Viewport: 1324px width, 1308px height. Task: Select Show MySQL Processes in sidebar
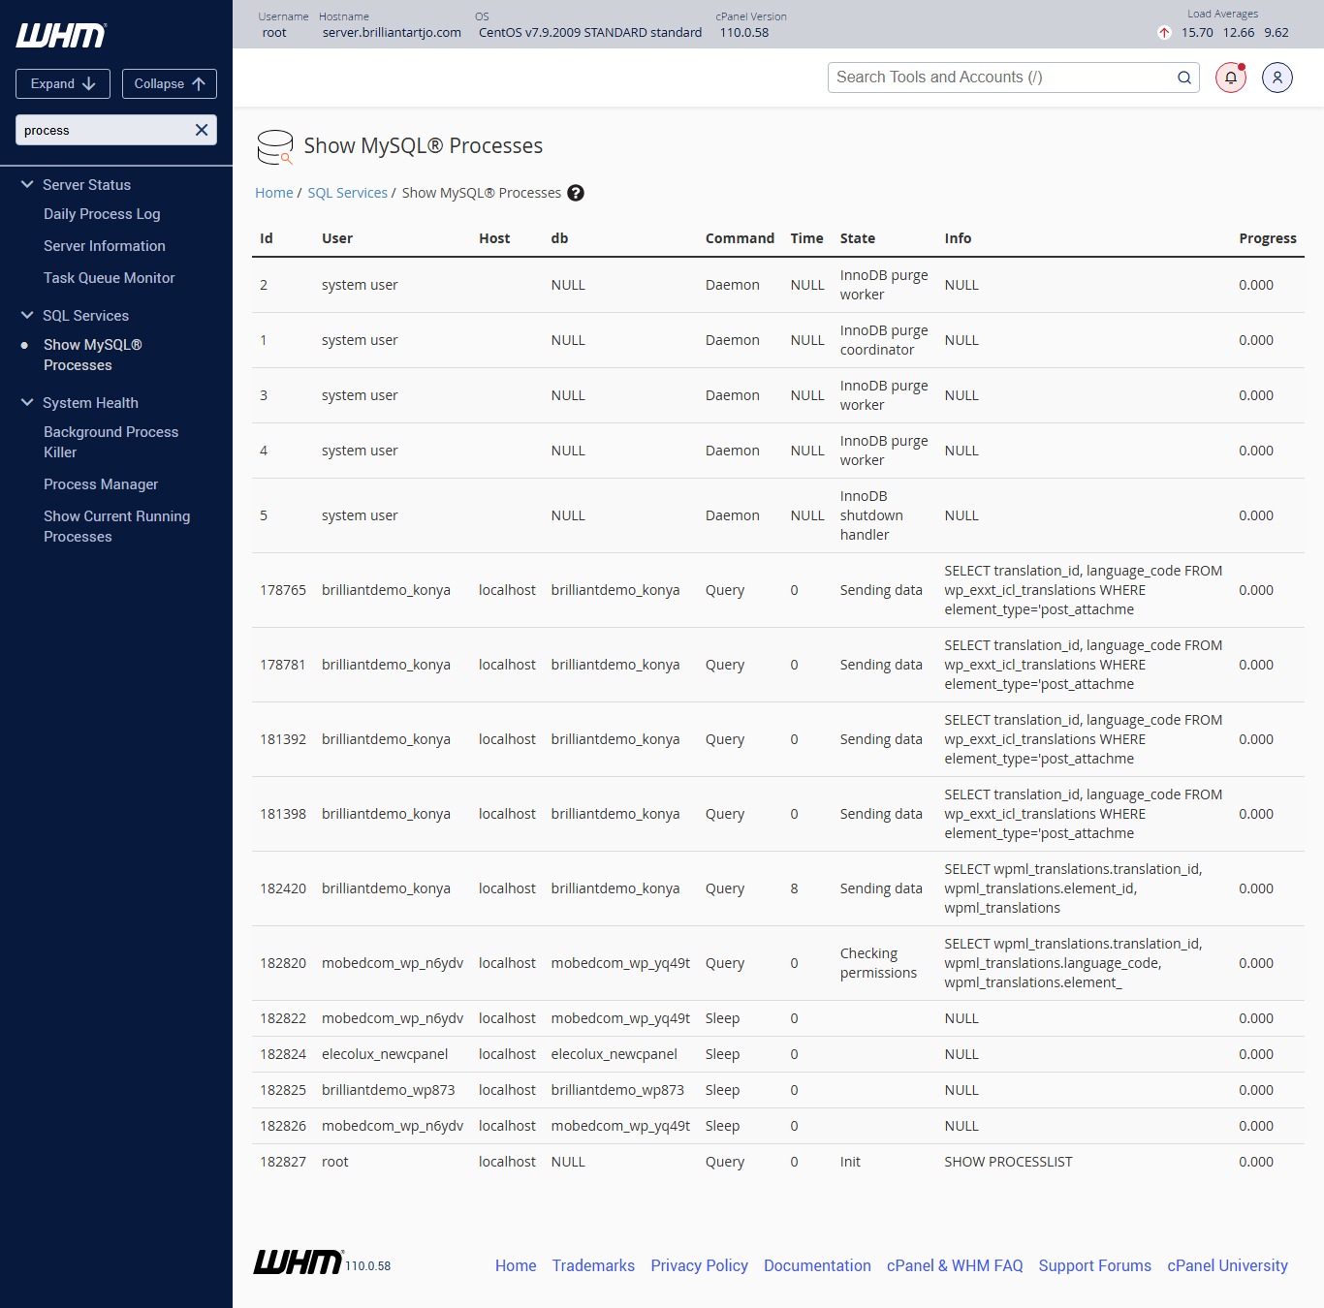[93, 355]
